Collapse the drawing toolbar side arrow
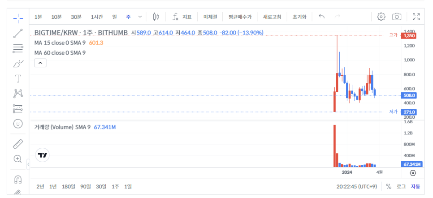Viewport: 433px width, 198px height. click(x=28, y=164)
